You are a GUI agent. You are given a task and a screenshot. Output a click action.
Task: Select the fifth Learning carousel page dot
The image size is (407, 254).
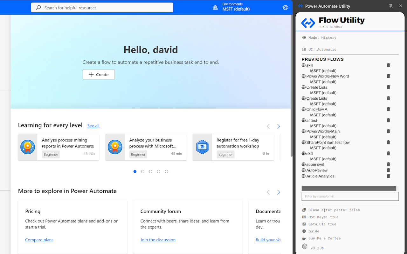(166, 171)
